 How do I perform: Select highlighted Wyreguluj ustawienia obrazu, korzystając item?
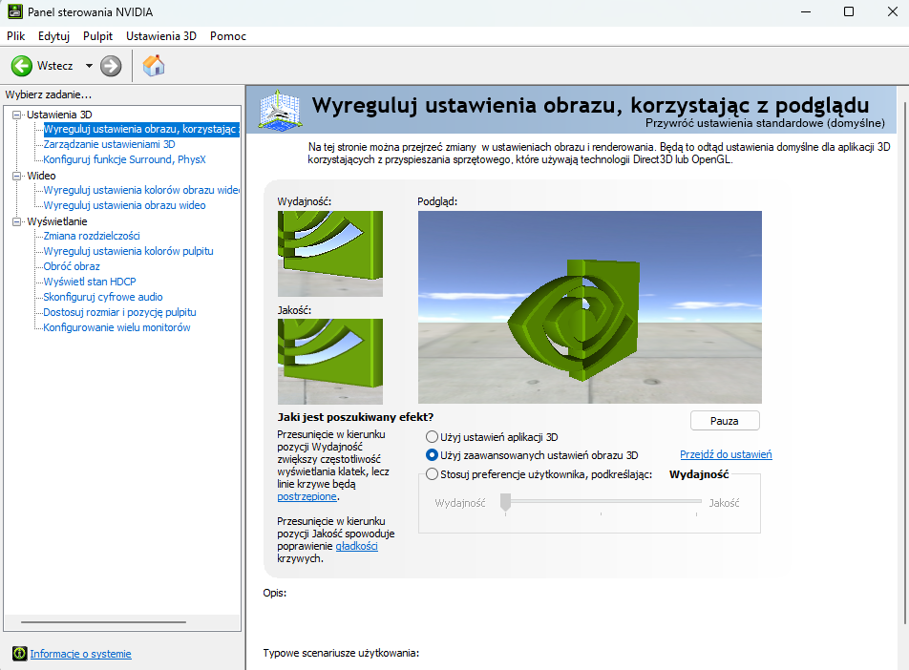(141, 129)
